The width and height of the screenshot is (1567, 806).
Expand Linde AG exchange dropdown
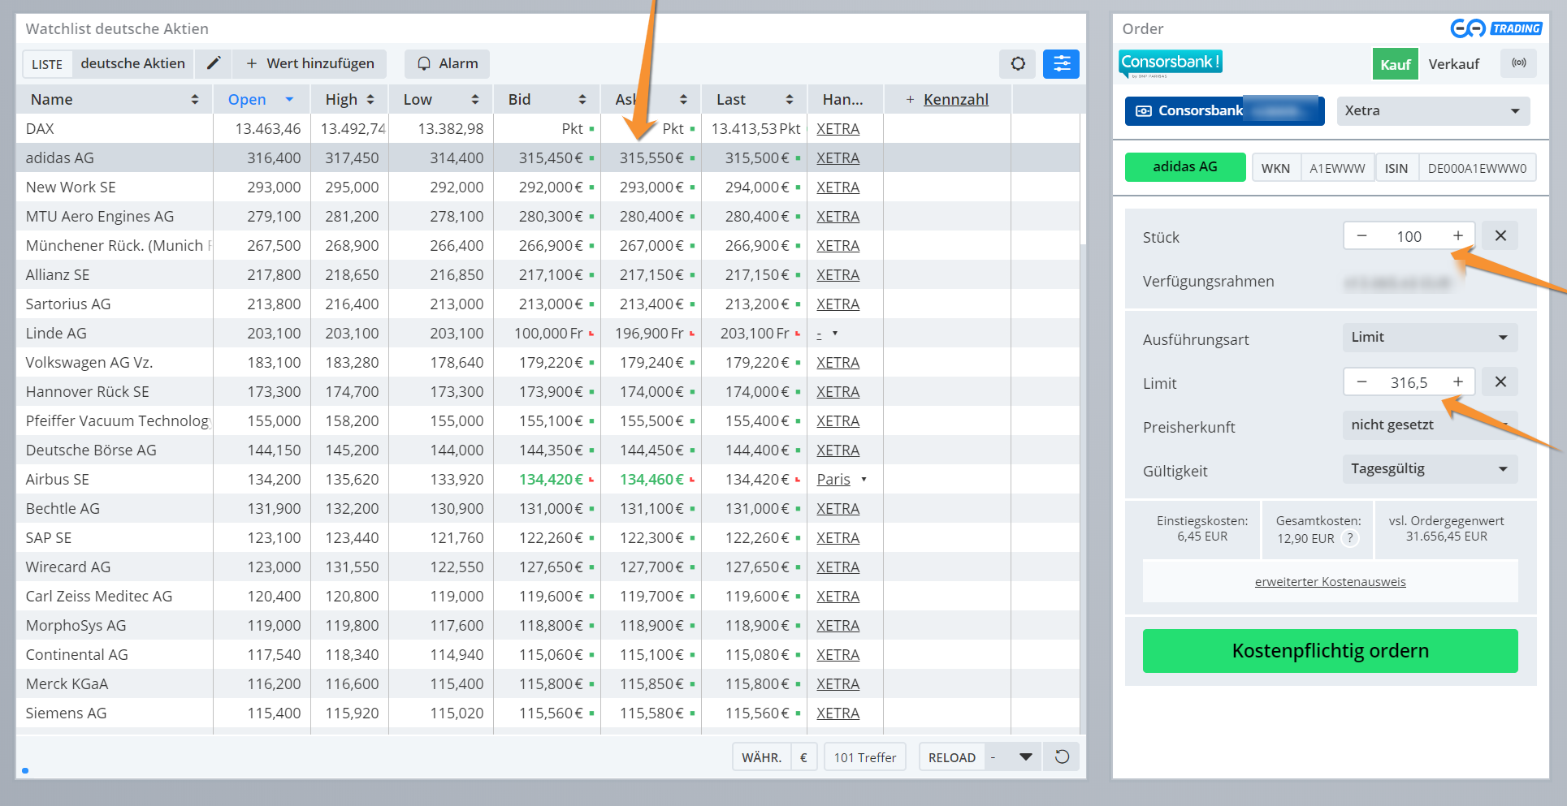click(834, 333)
